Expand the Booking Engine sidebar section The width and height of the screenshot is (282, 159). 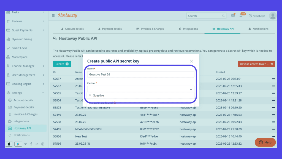[43, 84]
